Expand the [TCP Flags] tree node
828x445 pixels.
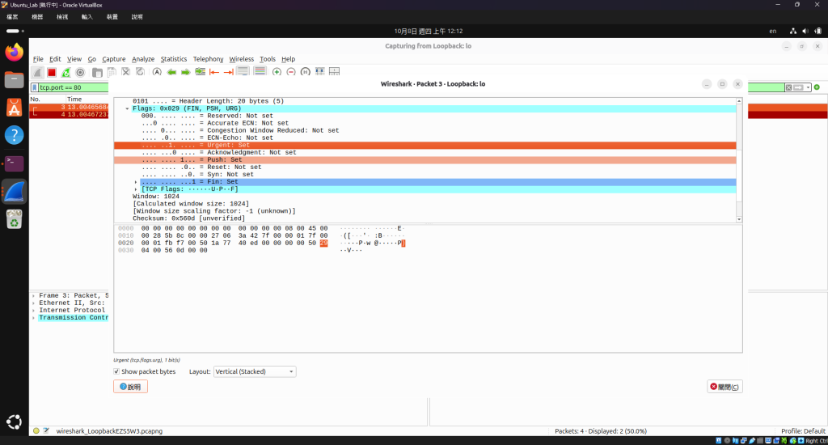tap(136, 189)
